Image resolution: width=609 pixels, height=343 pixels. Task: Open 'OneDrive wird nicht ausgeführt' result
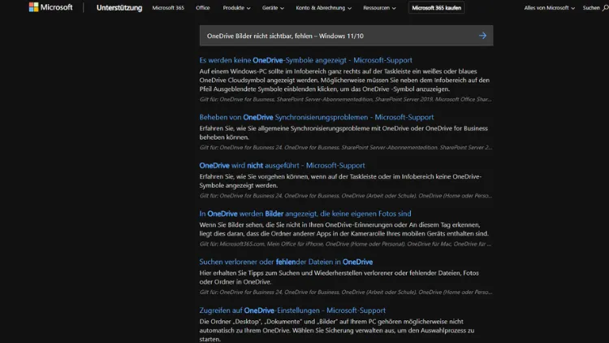(282, 165)
